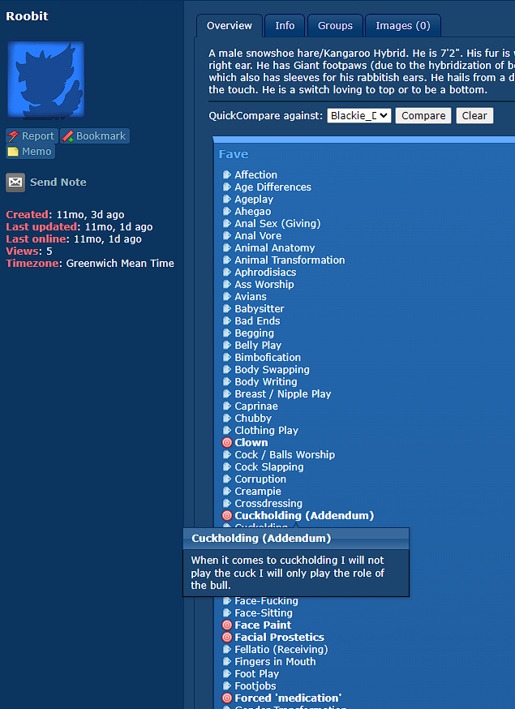Switch to the Overview tab
This screenshot has width=515, height=709.
click(x=230, y=26)
